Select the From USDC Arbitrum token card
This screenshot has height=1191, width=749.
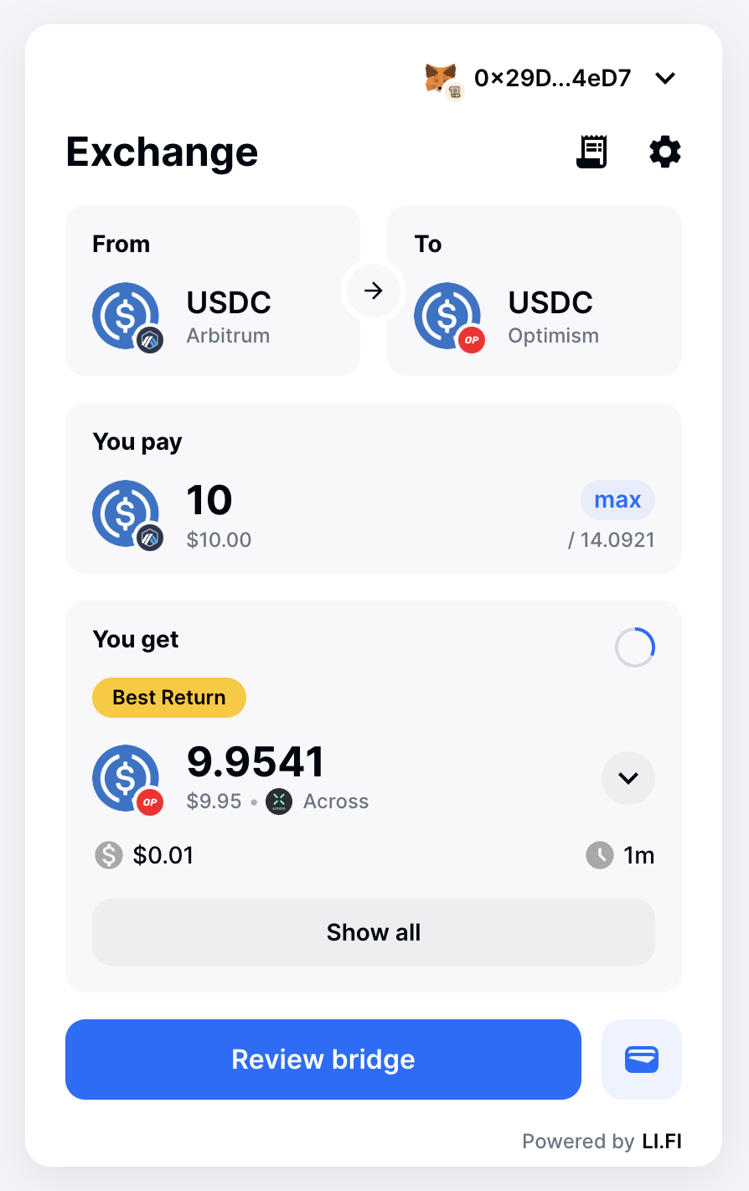coord(213,291)
